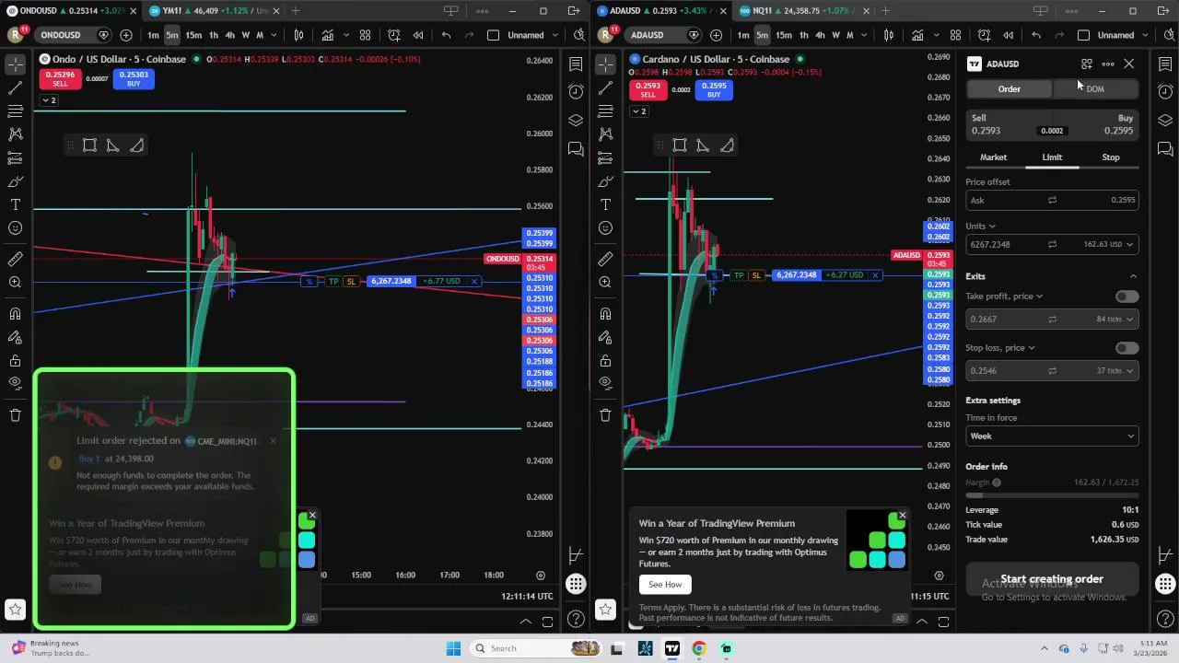This screenshot has height=663, width=1179.
Task: Select trend line tool in ONDOUSD window
Action: (x=15, y=88)
